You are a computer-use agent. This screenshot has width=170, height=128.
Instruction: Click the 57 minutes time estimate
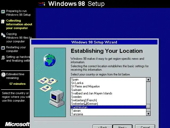point(18,84)
